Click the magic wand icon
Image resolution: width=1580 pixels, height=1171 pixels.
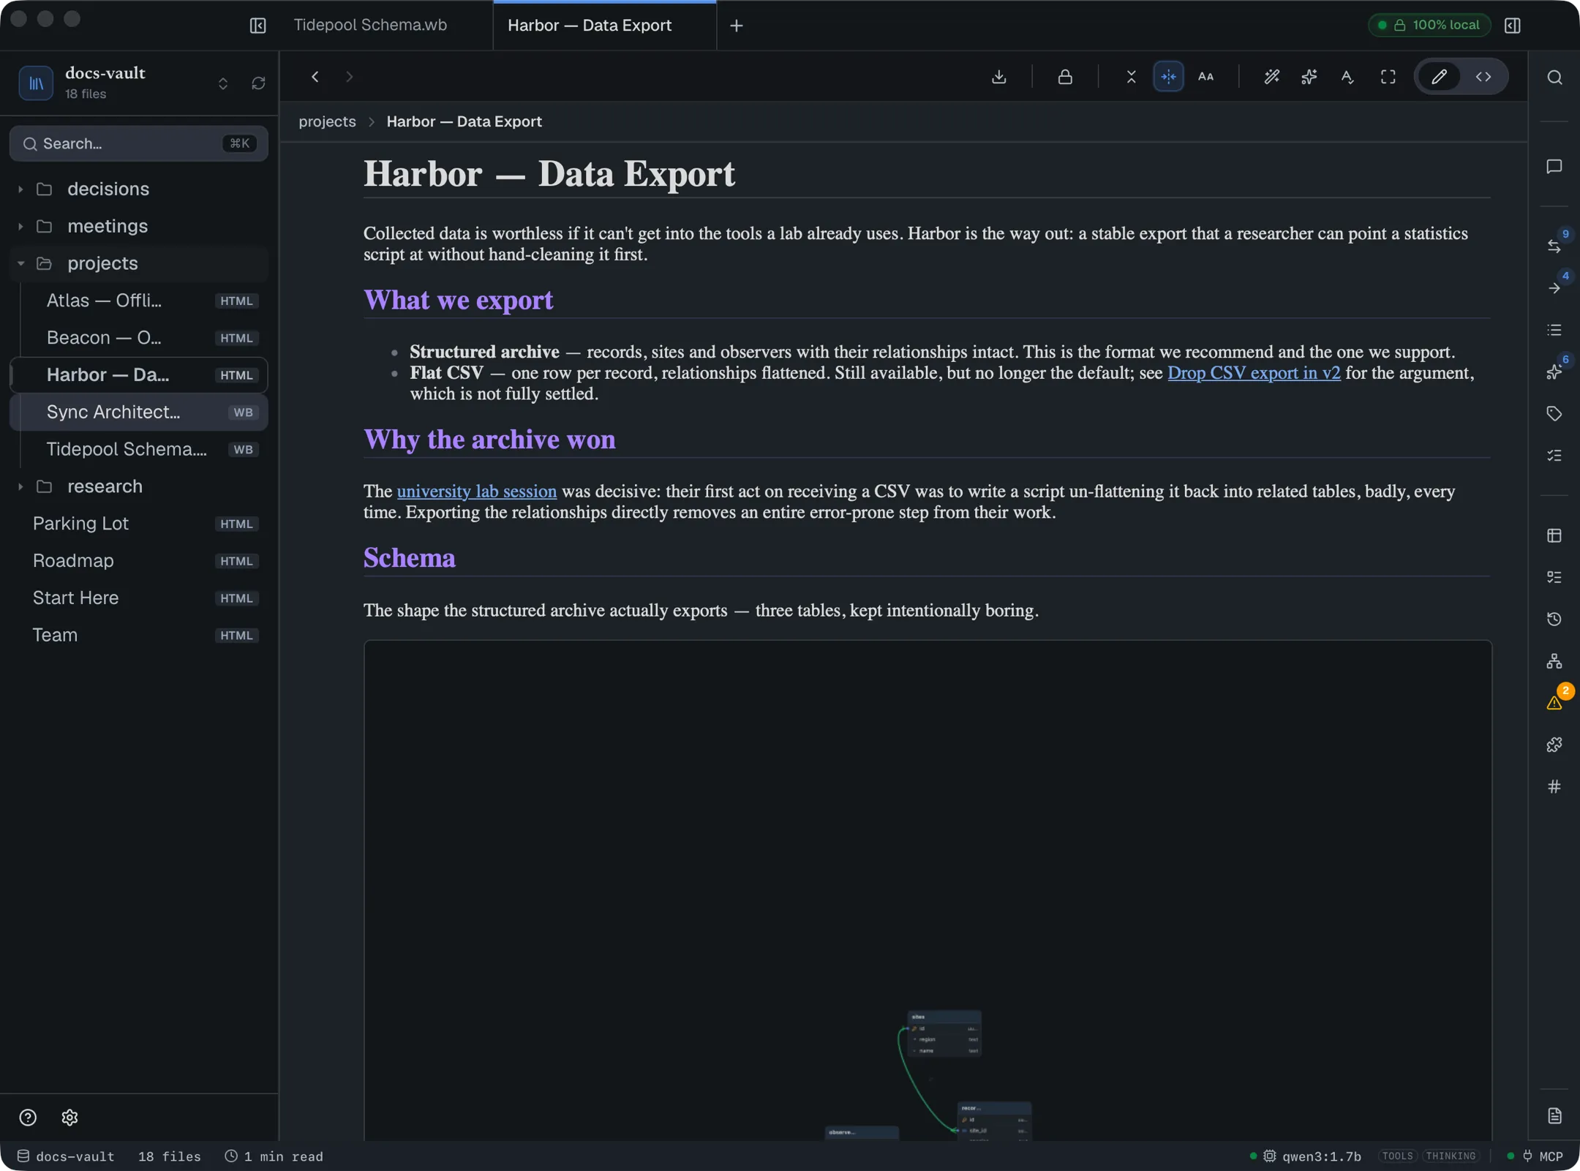[1271, 77]
